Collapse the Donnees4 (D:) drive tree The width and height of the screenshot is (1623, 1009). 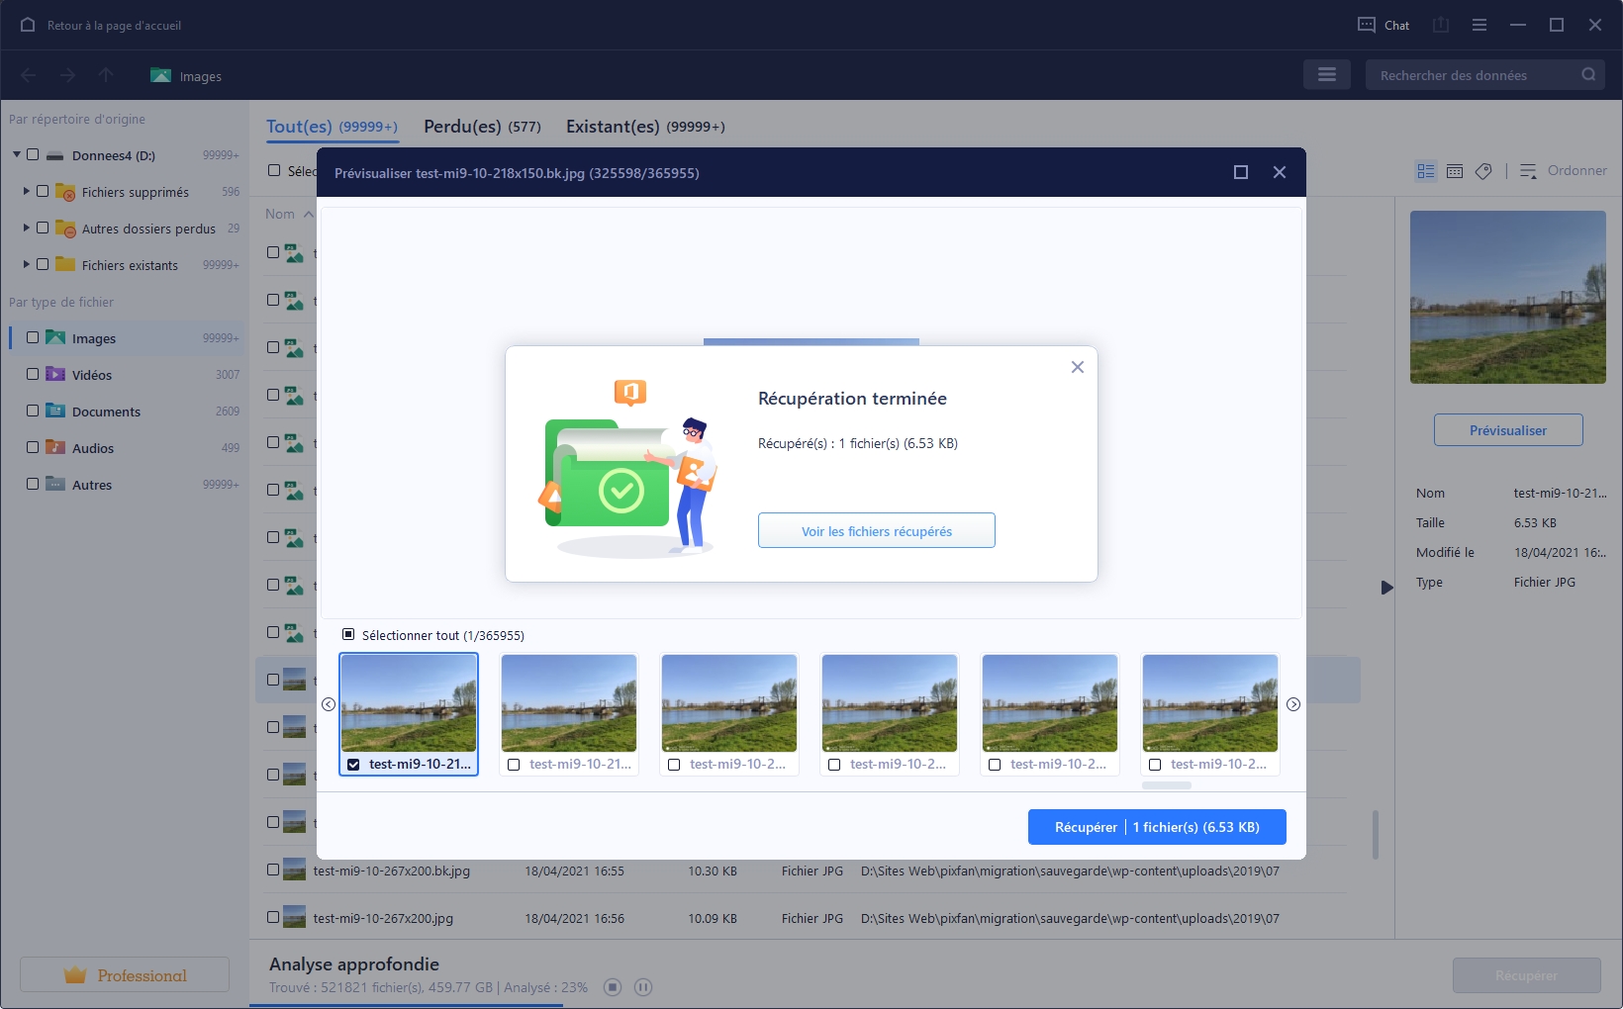pos(17,154)
